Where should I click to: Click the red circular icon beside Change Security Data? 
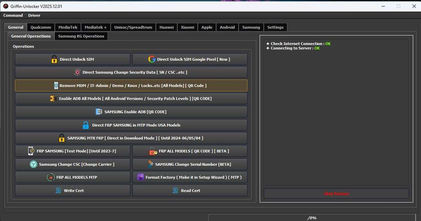(77, 72)
